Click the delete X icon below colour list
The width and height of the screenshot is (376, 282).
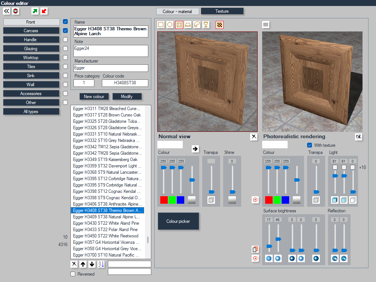pyautogui.click(x=74, y=264)
